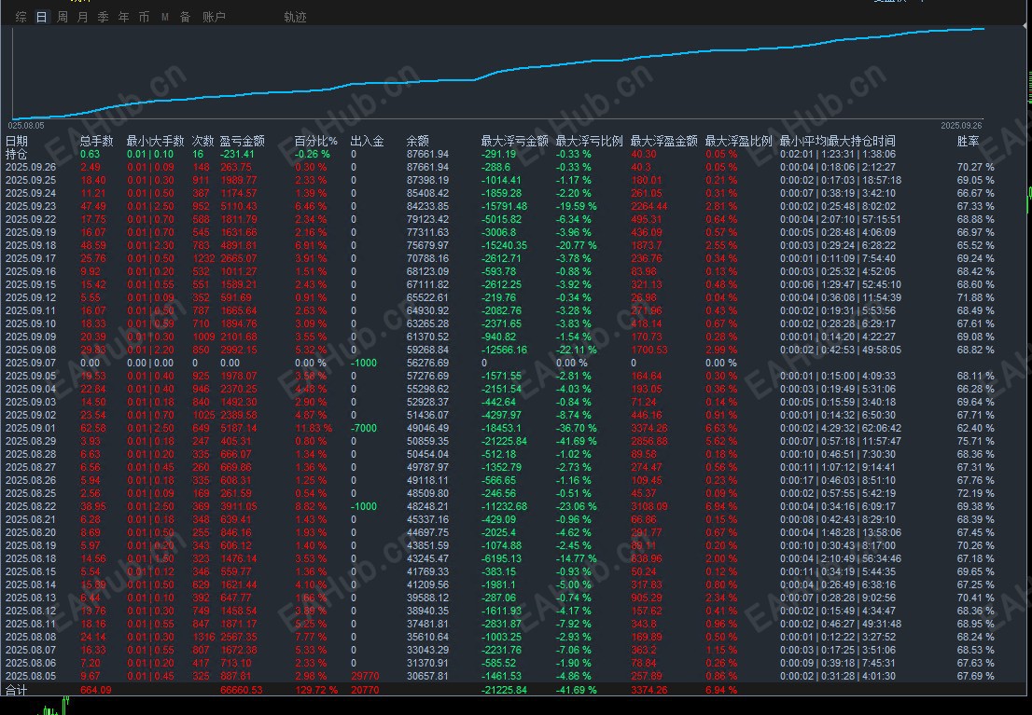Click the blue equity curve line
The image size is (1032, 715).
point(500,73)
